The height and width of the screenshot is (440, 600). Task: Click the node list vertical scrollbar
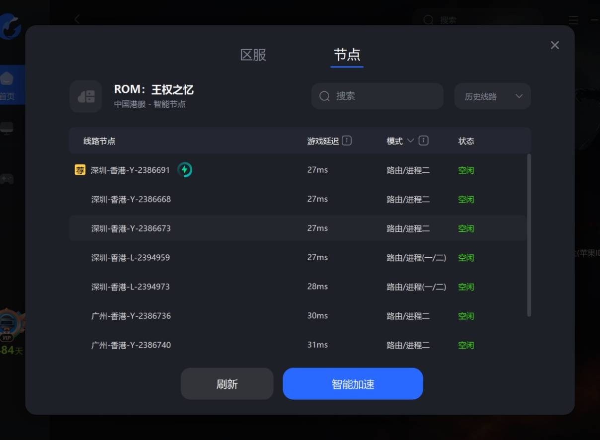point(528,234)
